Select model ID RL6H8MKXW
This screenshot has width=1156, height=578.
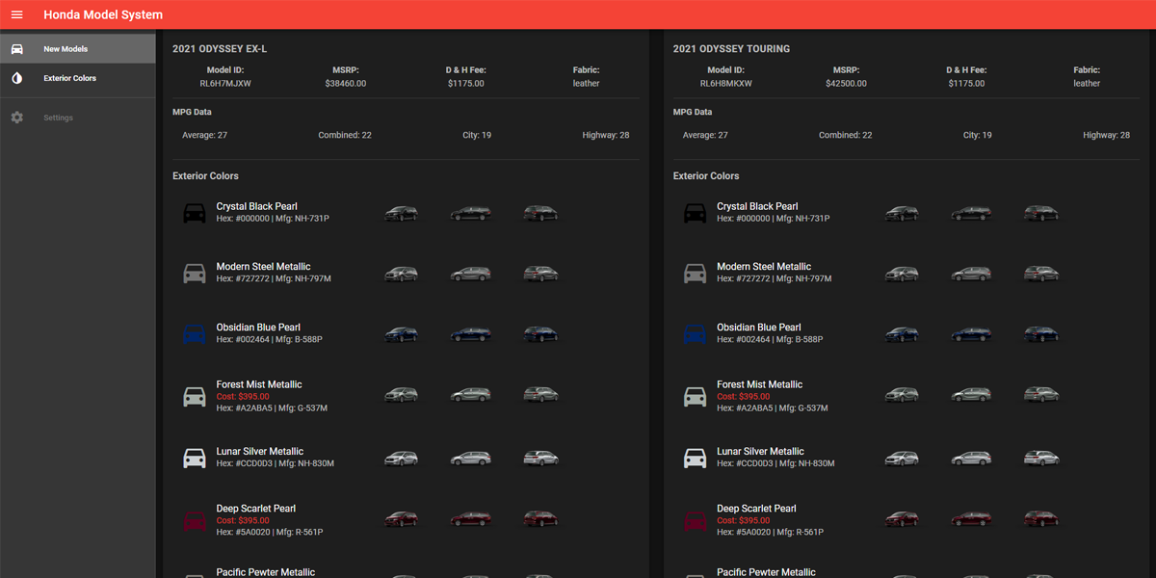(x=726, y=84)
